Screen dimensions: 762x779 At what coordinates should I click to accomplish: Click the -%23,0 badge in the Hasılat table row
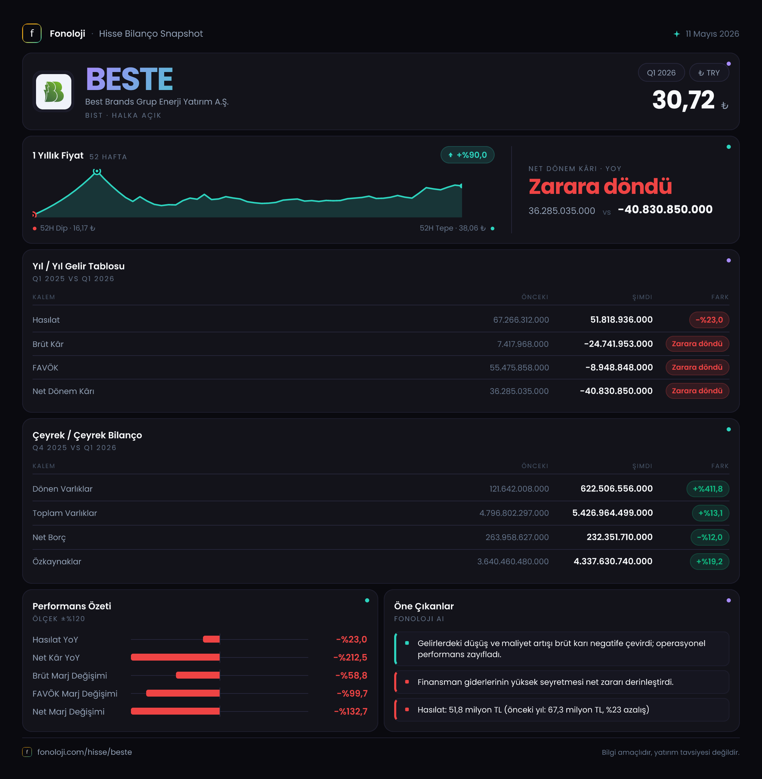click(709, 320)
